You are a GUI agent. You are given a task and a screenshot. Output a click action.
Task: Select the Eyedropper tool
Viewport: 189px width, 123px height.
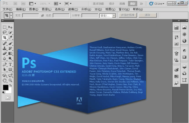11,38
